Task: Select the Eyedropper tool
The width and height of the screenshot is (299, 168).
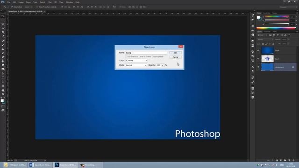Action: click(x=3, y=36)
